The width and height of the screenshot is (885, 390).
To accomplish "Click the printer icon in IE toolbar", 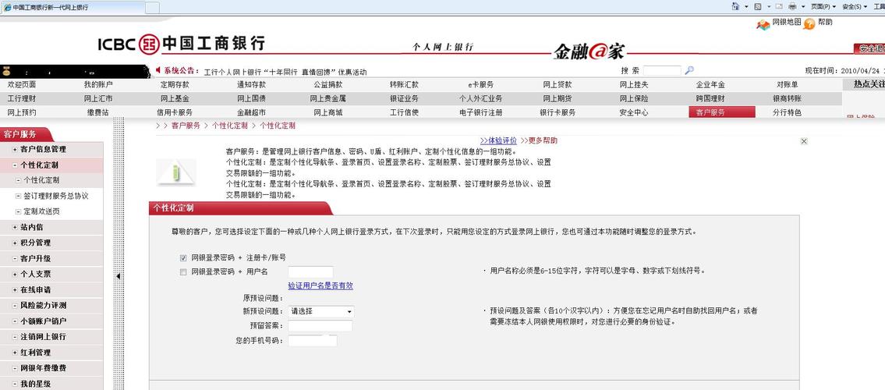I will coord(792,7).
